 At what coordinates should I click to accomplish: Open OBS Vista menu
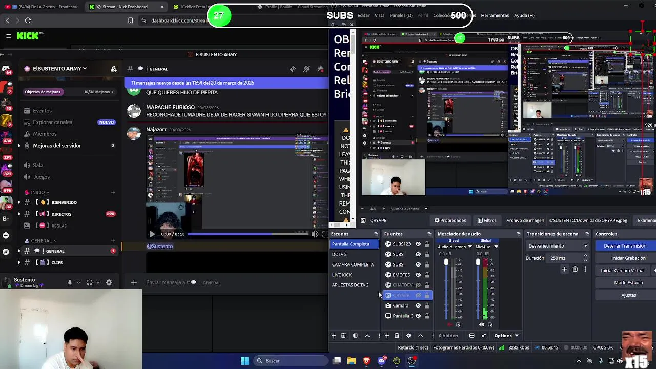(379, 15)
